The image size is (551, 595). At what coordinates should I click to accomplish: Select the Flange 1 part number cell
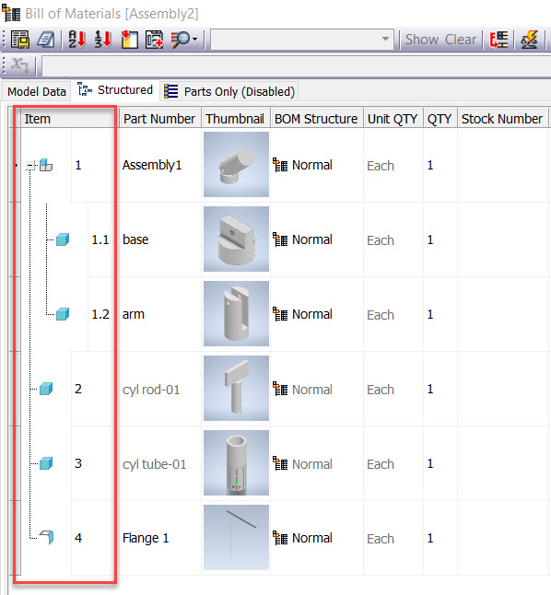(x=159, y=538)
